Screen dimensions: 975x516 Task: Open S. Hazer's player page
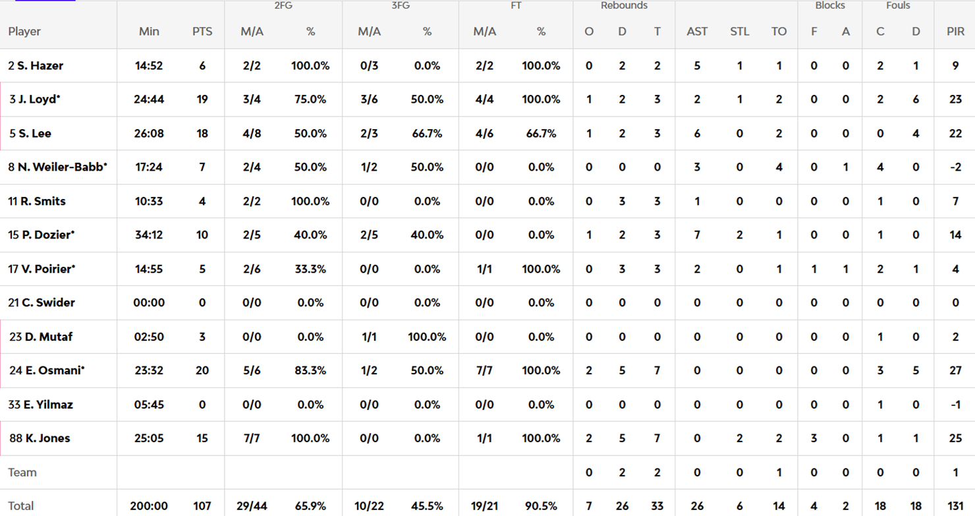(x=40, y=66)
